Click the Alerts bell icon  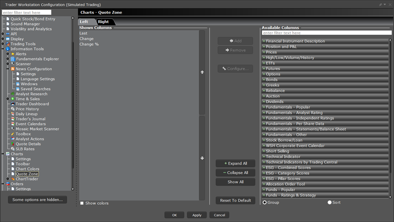(x=13, y=54)
